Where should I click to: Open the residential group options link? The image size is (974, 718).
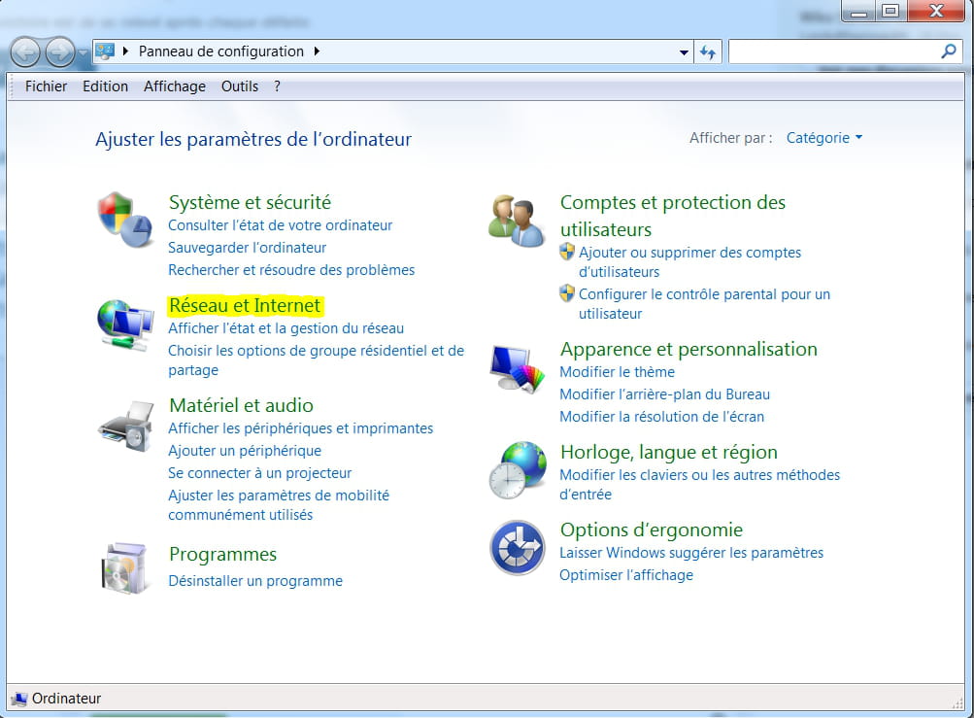pyautogui.click(x=317, y=359)
